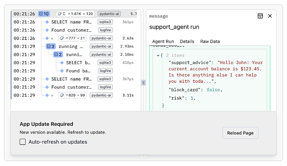Click the token badge showing 829 and 99
The image size is (287, 166).
72,95
